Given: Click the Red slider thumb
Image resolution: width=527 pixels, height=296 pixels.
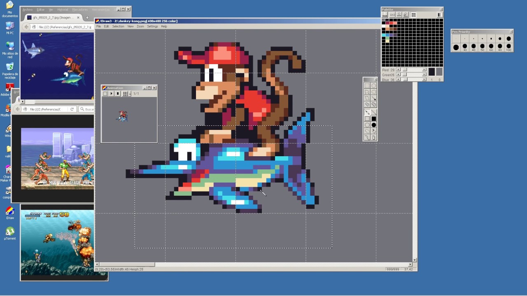Looking at the screenshot, I should click(405, 69).
